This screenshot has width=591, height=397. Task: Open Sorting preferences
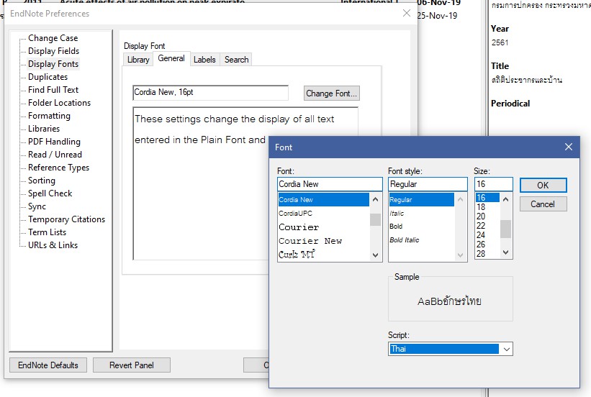point(42,181)
